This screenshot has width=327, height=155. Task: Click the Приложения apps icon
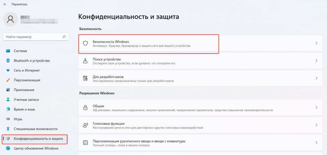pos(8,90)
